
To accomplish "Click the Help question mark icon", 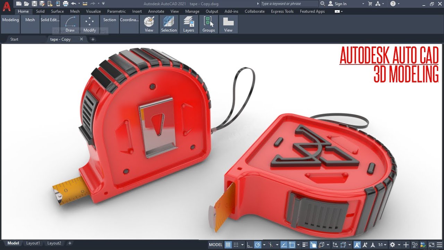I will pos(393,3).
